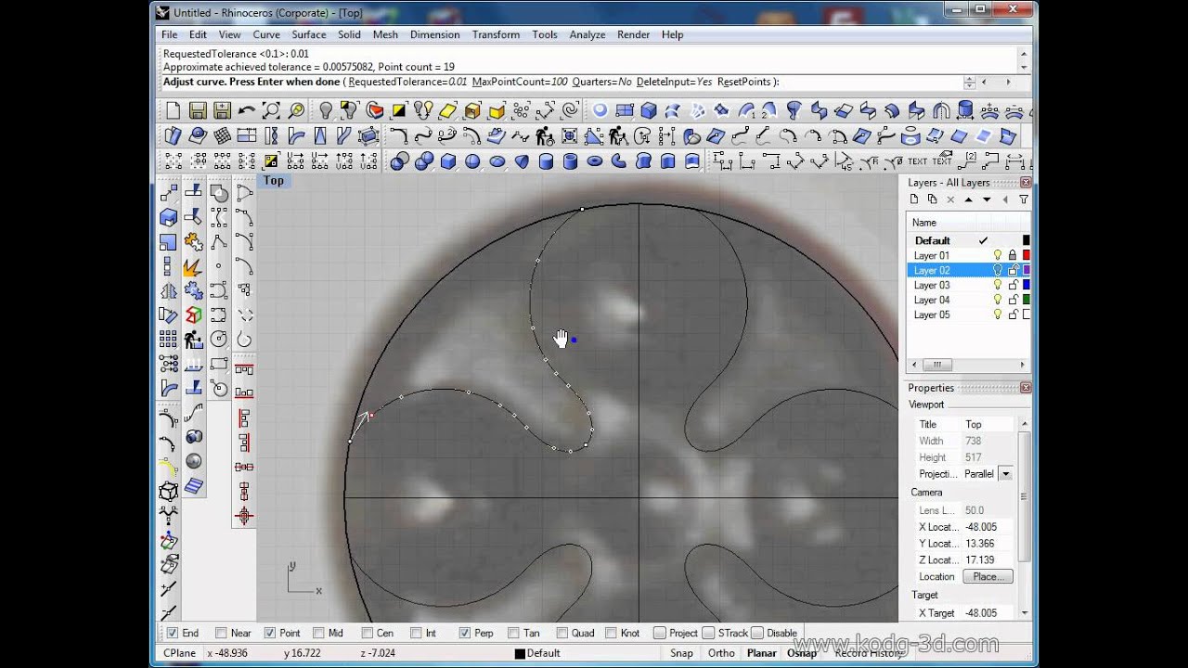Click the New file icon in toolbar
Screen dimensions: 1188x668
coord(174,110)
